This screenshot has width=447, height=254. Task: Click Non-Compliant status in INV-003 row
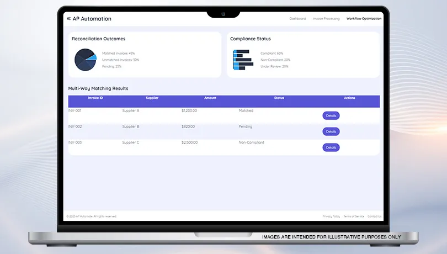(251, 142)
